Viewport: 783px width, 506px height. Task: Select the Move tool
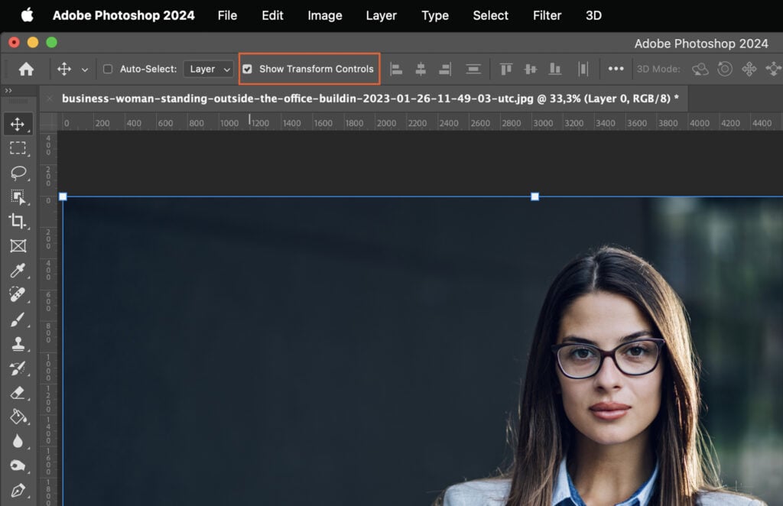coord(18,123)
